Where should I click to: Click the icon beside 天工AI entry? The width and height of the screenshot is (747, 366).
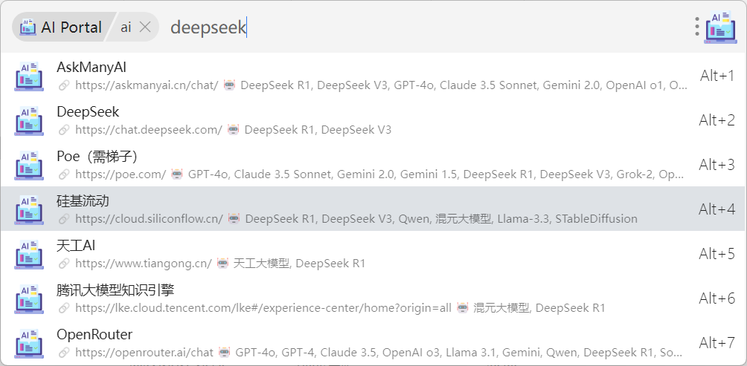point(29,254)
